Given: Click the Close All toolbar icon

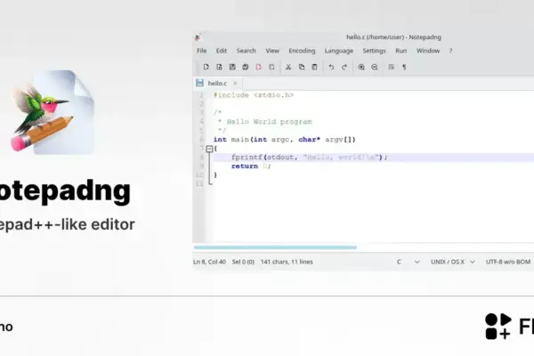Looking at the screenshot, I should pos(271,67).
